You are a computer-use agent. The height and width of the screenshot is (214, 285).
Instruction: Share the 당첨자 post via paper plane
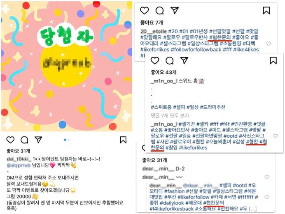(x=38, y=140)
